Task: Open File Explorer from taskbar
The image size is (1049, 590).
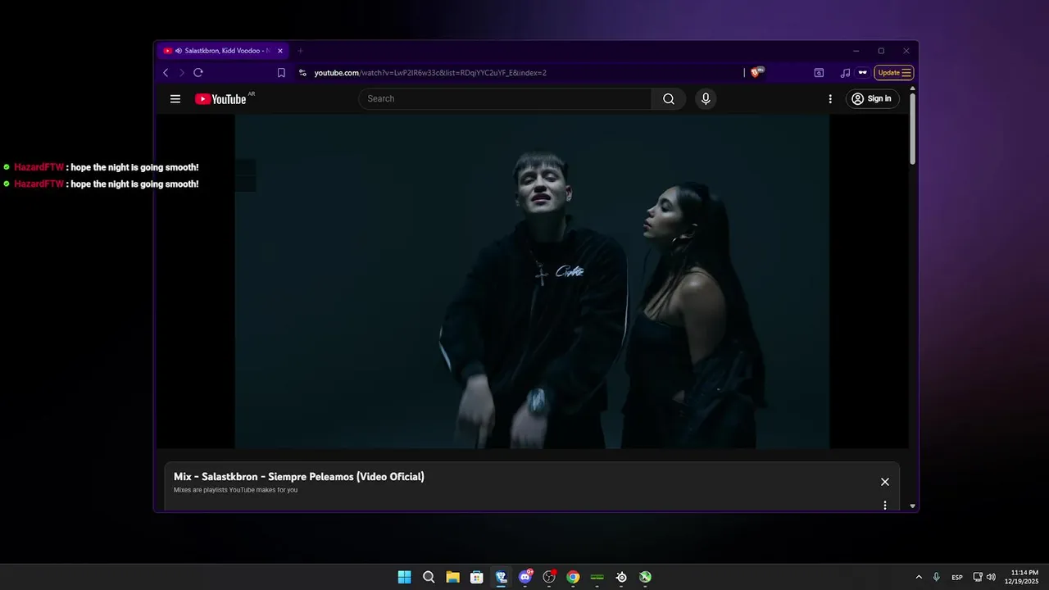Action: point(452,577)
